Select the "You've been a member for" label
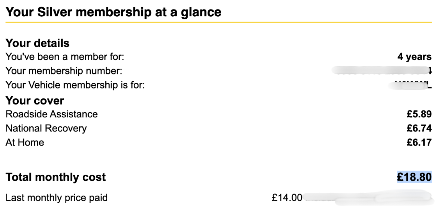 point(65,57)
